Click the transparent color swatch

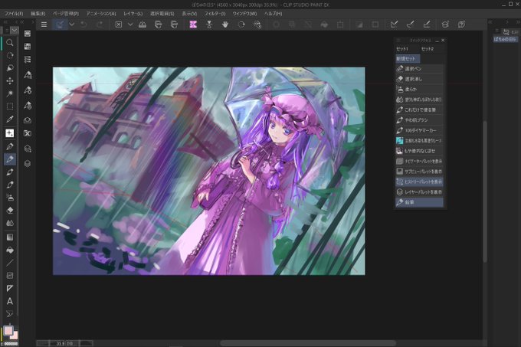[x=11, y=344]
